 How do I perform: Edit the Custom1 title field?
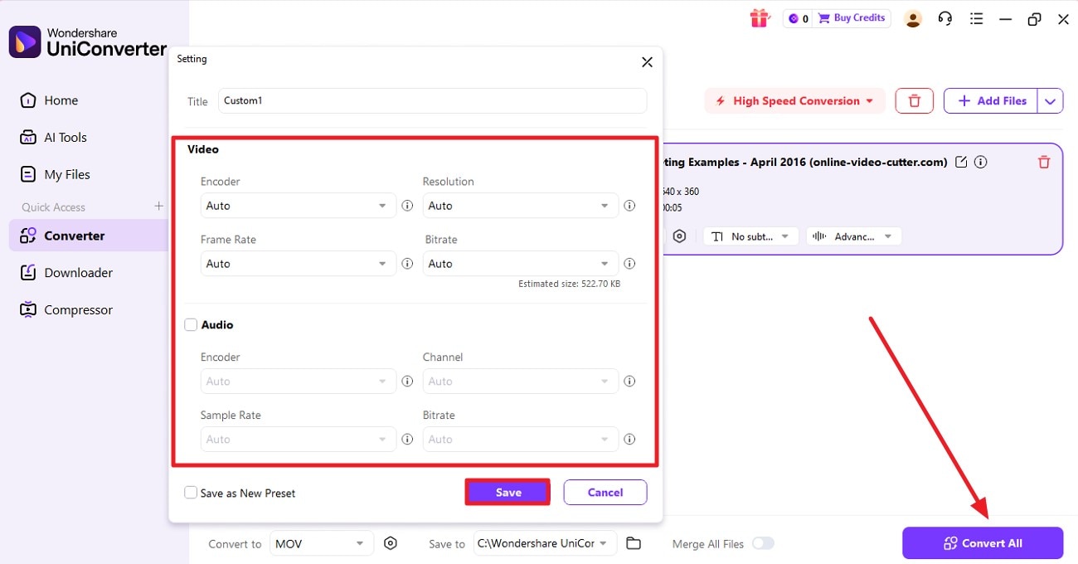click(431, 100)
